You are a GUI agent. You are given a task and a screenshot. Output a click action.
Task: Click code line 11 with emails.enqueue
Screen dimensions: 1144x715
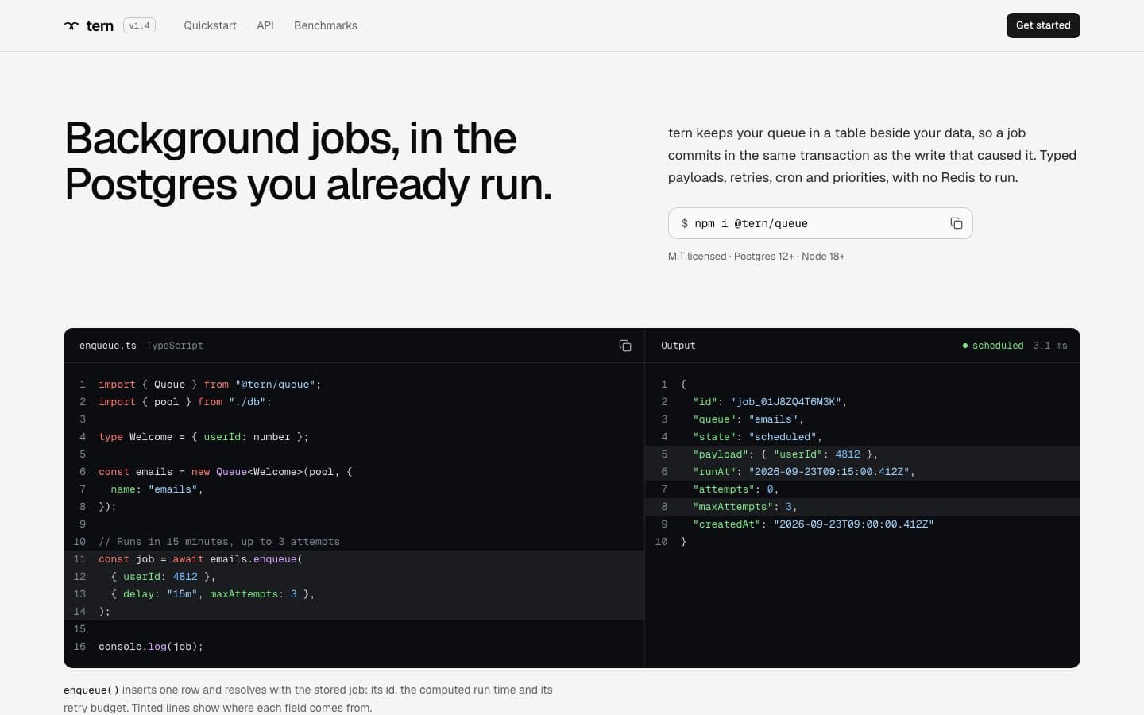tap(354, 559)
